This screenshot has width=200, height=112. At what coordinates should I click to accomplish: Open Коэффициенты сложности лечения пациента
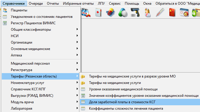[140, 108]
